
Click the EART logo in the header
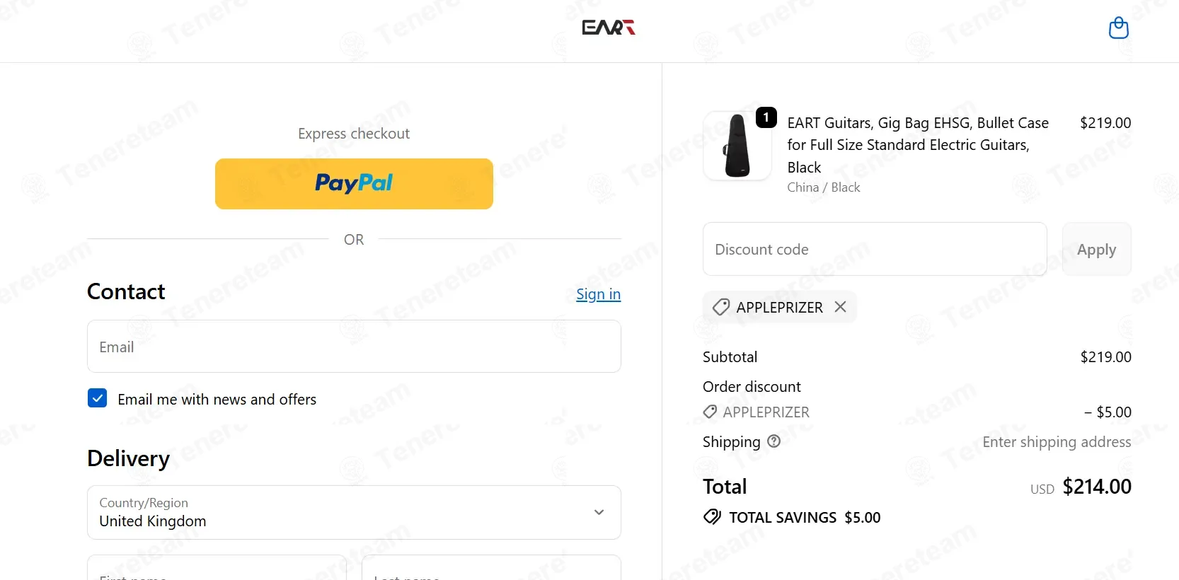(608, 28)
